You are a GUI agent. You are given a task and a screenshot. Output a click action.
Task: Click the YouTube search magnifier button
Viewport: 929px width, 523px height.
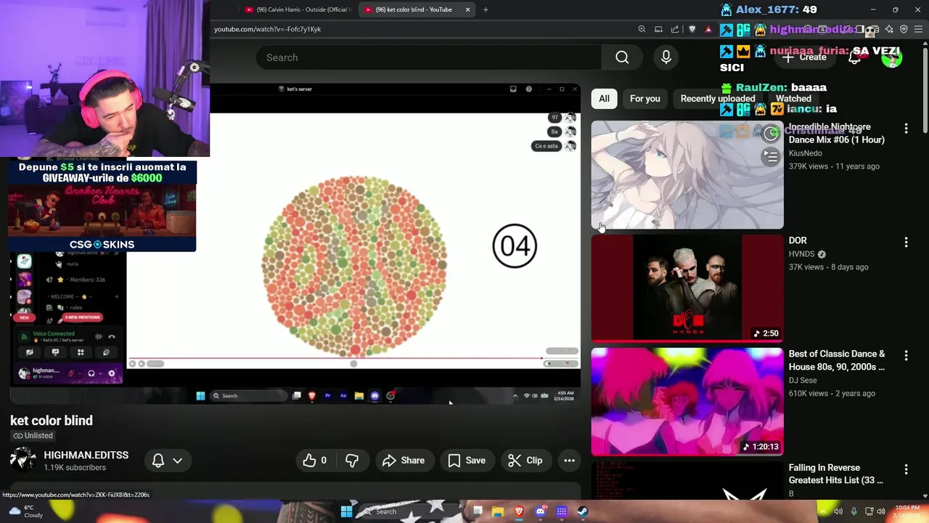coord(622,57)
